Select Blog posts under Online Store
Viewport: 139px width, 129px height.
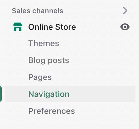pos(49,60)
